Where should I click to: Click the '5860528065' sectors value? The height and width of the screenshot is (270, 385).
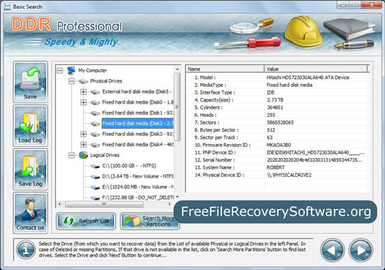[x=280, y=122]
